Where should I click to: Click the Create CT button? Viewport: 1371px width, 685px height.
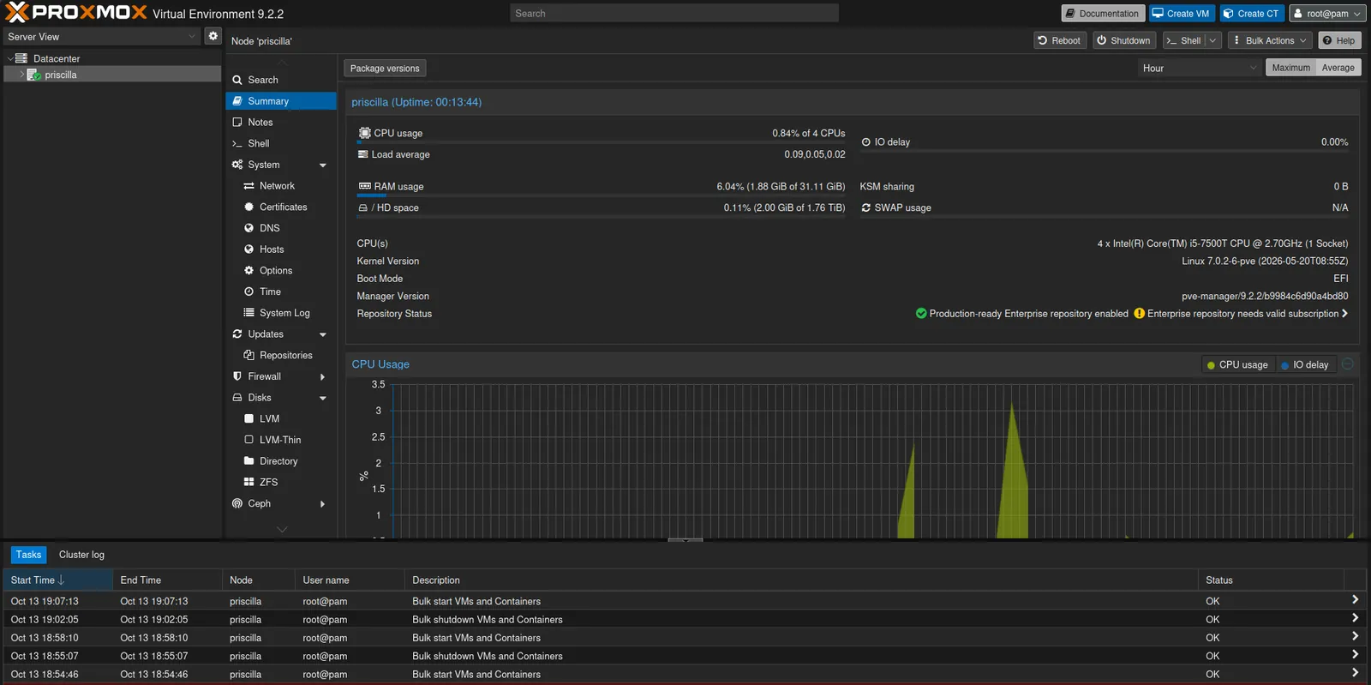(x=1252, y=14)
